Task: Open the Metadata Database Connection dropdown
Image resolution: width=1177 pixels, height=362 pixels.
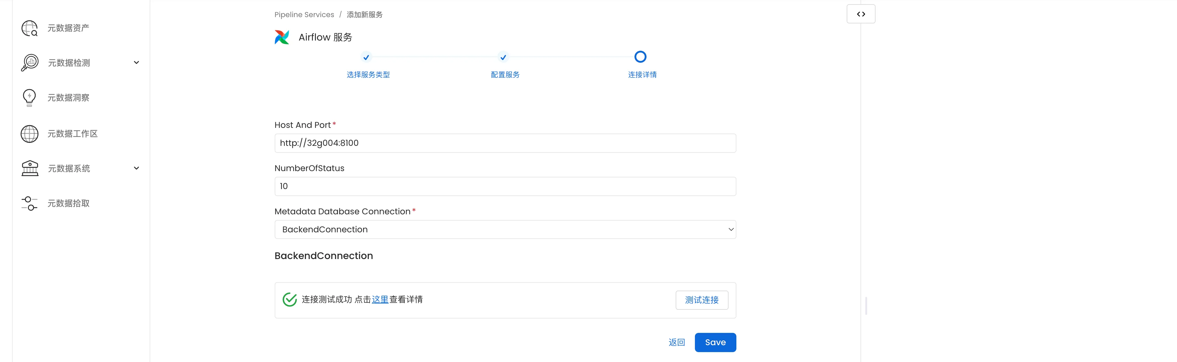Action: (505, 230)
